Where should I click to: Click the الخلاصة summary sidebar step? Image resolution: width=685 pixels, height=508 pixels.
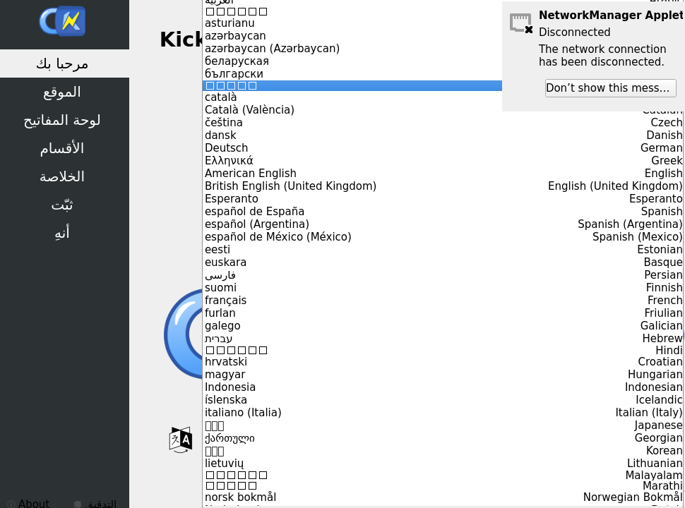point(62,176)
